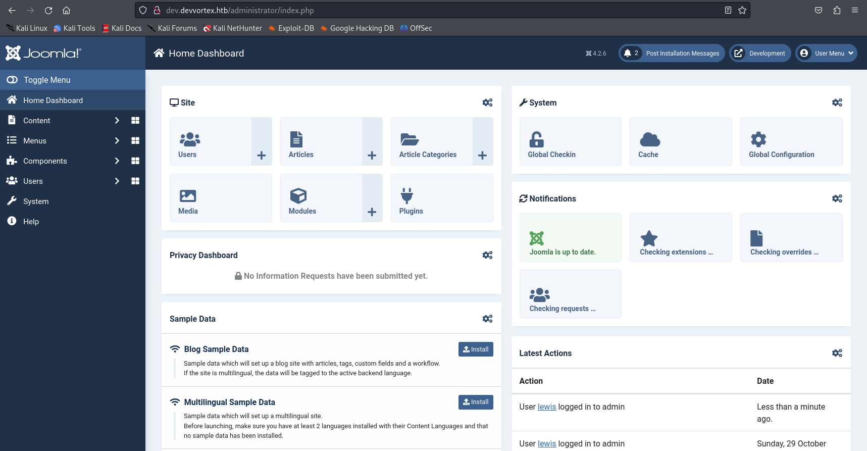Open the Plugins quick icon tile
Viewport: 867px width, 451px height.
click(442, 198)
